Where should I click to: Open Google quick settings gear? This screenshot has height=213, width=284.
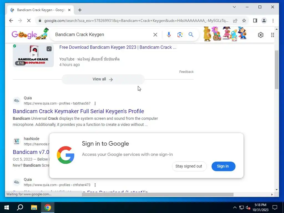tap(260, 35)
